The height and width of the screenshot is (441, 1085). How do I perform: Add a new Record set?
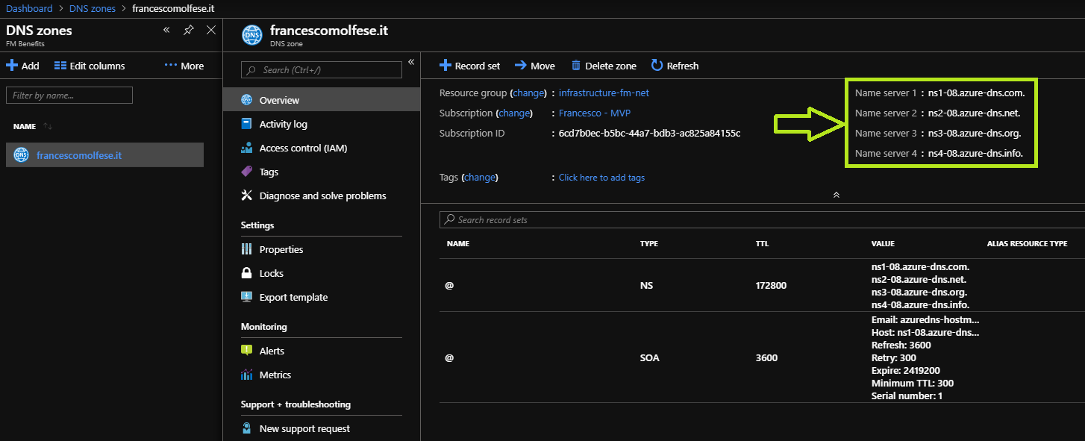click(469, 66)
